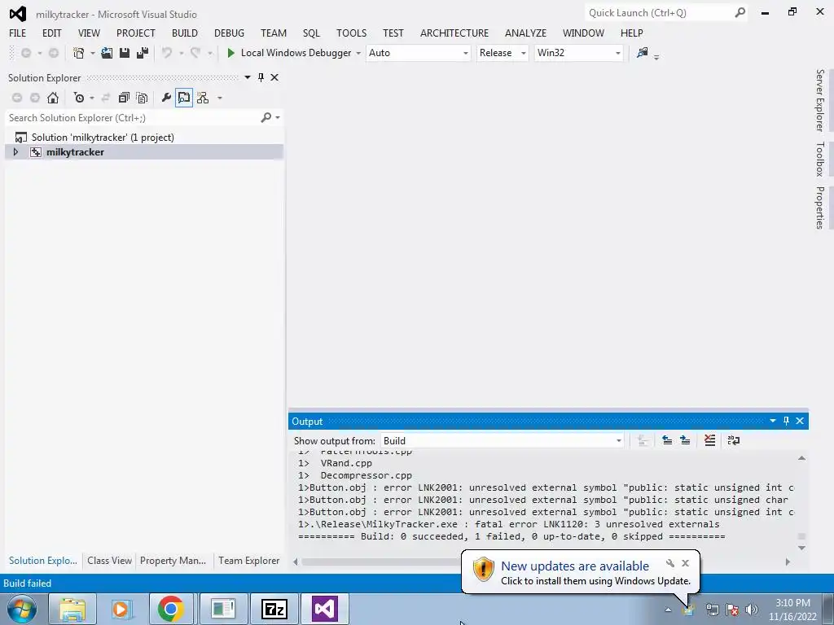Image resolution: width=834 pixels, height=625 pixels.
Task: Open the Properties side tab
Action: [x=820, y=208]
